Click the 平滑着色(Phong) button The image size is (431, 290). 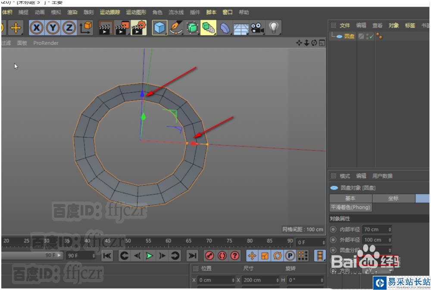click(x=351, y=207)
